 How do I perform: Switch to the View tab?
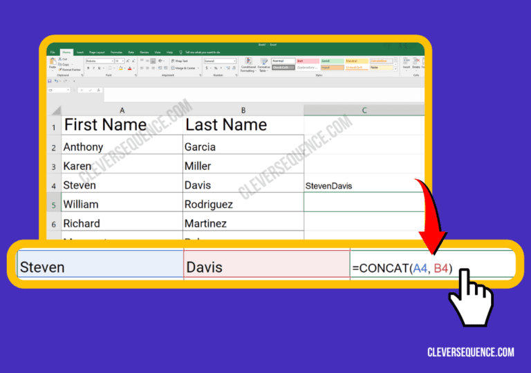pos(158,52)
